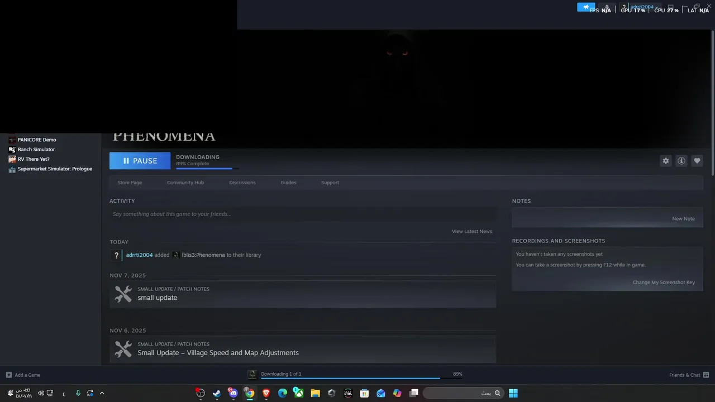Image resolution: width=715 pixels, height=402 pixels.
Task: Open Steam announcements megaphone icon
Action: 586,7
